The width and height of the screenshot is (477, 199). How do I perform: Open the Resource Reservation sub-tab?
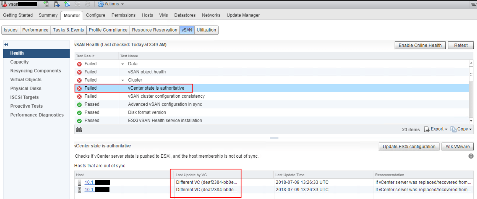[x=155, y=30]
